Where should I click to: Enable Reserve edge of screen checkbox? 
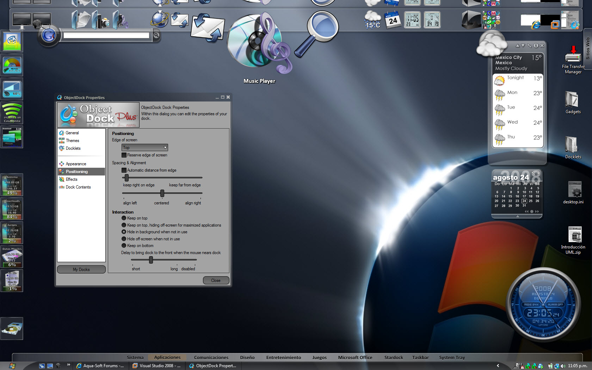(124, 155)
